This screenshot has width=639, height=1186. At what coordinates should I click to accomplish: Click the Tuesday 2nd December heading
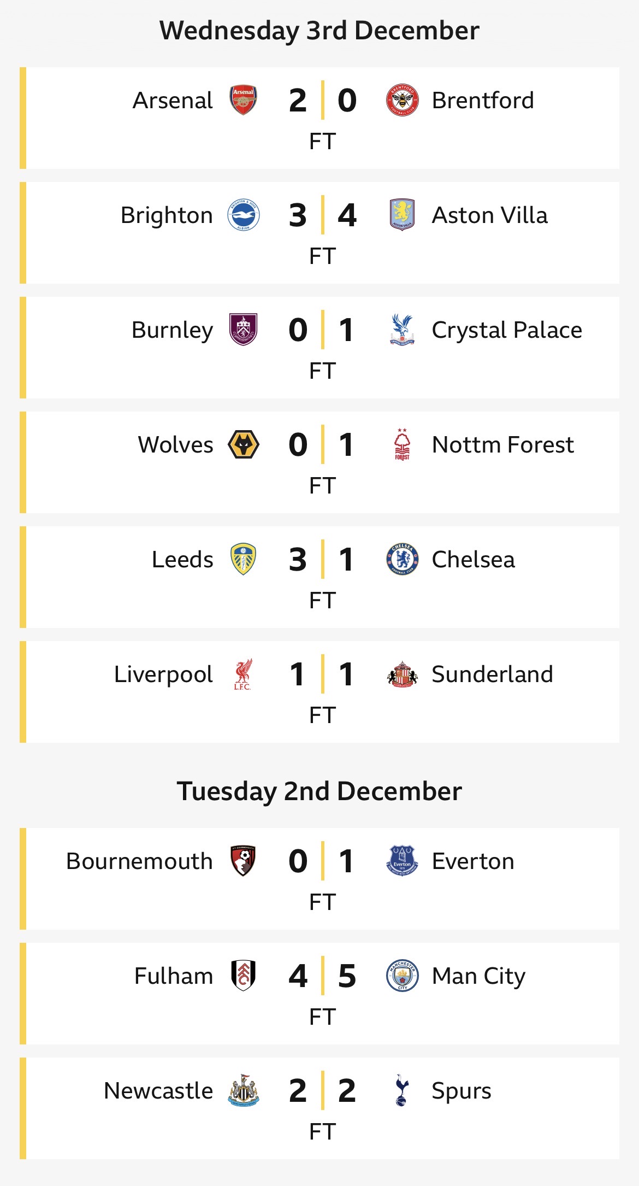pyautogui.click(x=319, y=791)
